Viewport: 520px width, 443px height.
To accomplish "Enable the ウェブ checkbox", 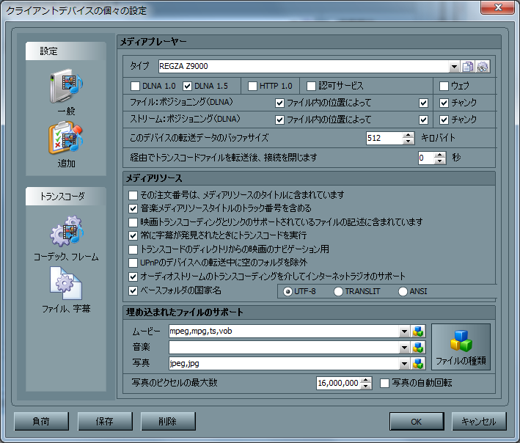I will 444,87.
